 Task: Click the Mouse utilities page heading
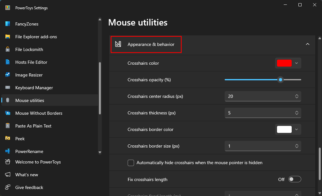click(138, 23)
